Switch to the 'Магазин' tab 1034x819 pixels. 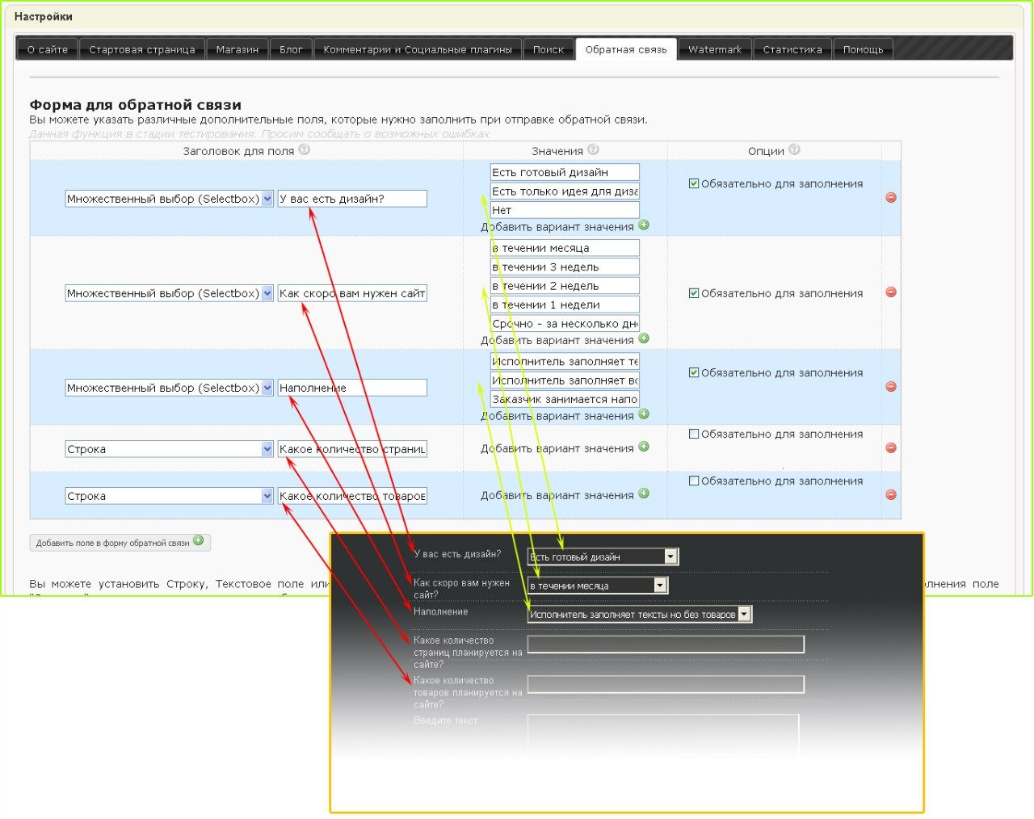pyautogui.click(x=237, y=49)
